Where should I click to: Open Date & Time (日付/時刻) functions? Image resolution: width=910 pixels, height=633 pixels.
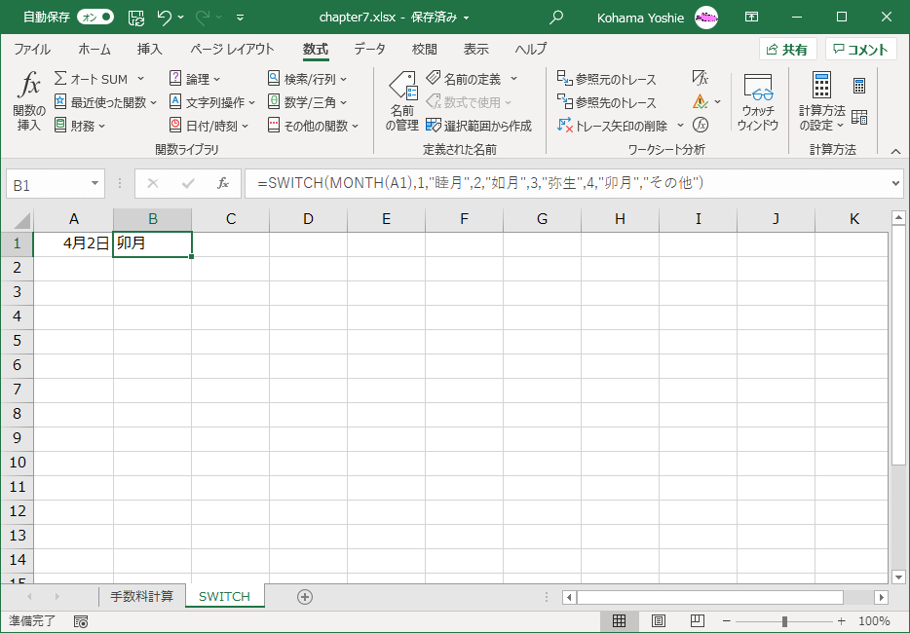point(209,126)
